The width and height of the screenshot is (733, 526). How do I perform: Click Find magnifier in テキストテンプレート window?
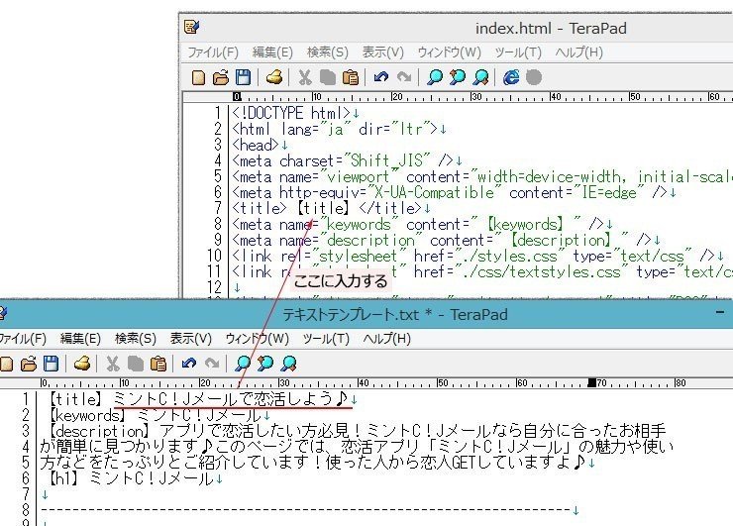pyautogui.click(x=243, y=364)
